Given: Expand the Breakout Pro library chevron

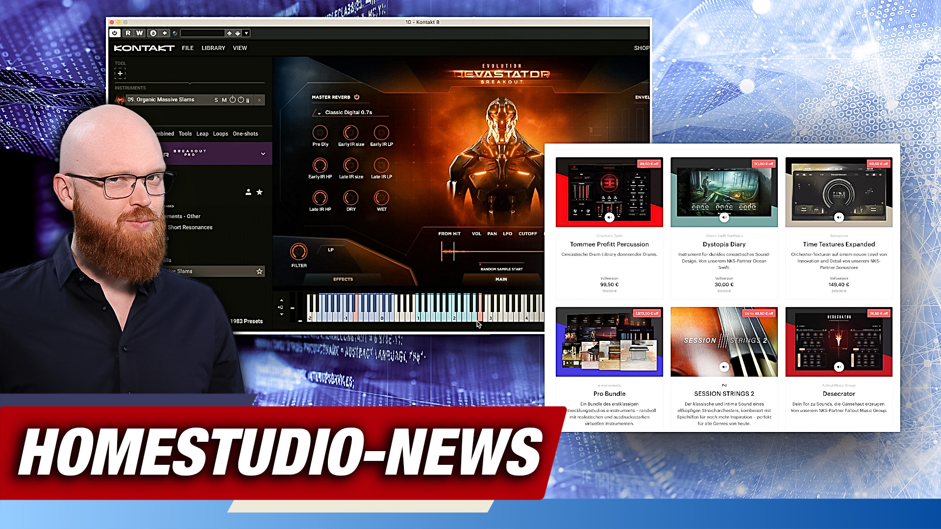Looking at the screenshot, I should coord(263,154).
